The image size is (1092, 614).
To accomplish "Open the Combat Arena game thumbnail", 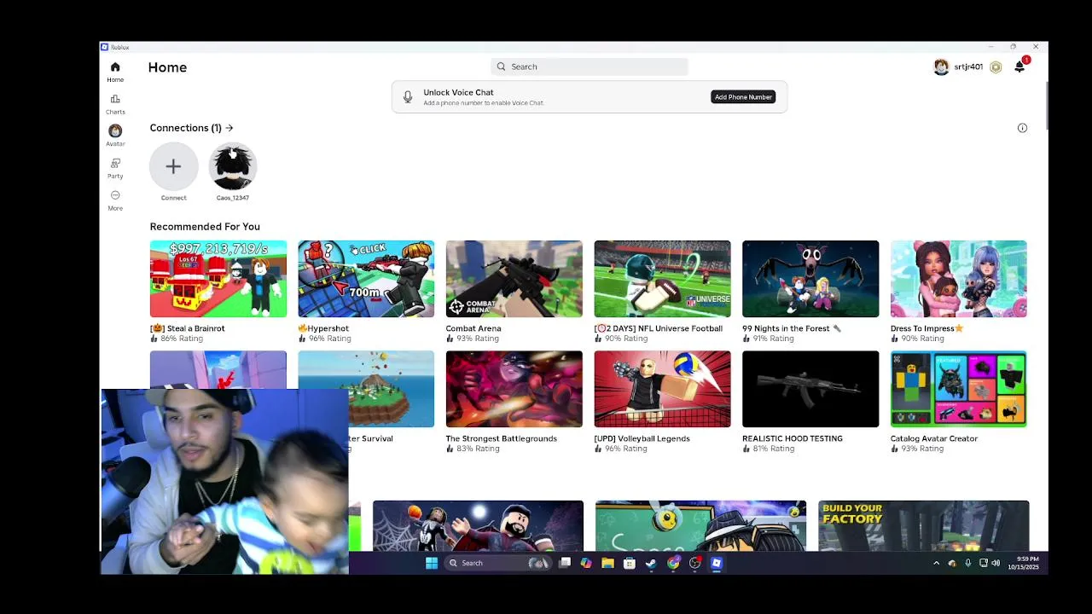I will [514, 279].
